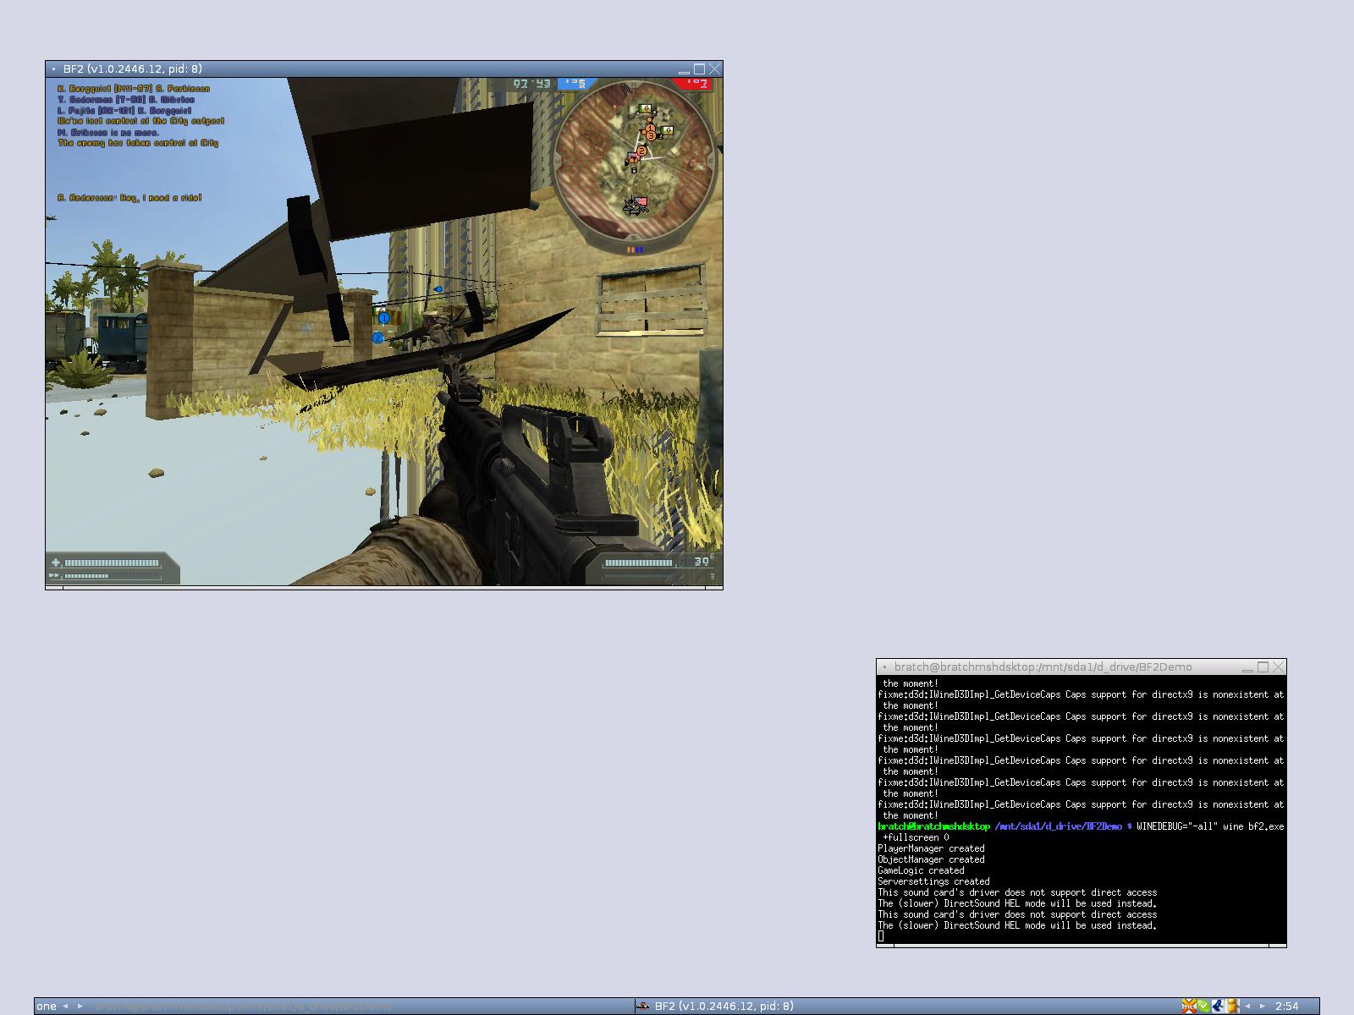Click the health bar in the game HUD

[x=112, y=562]
